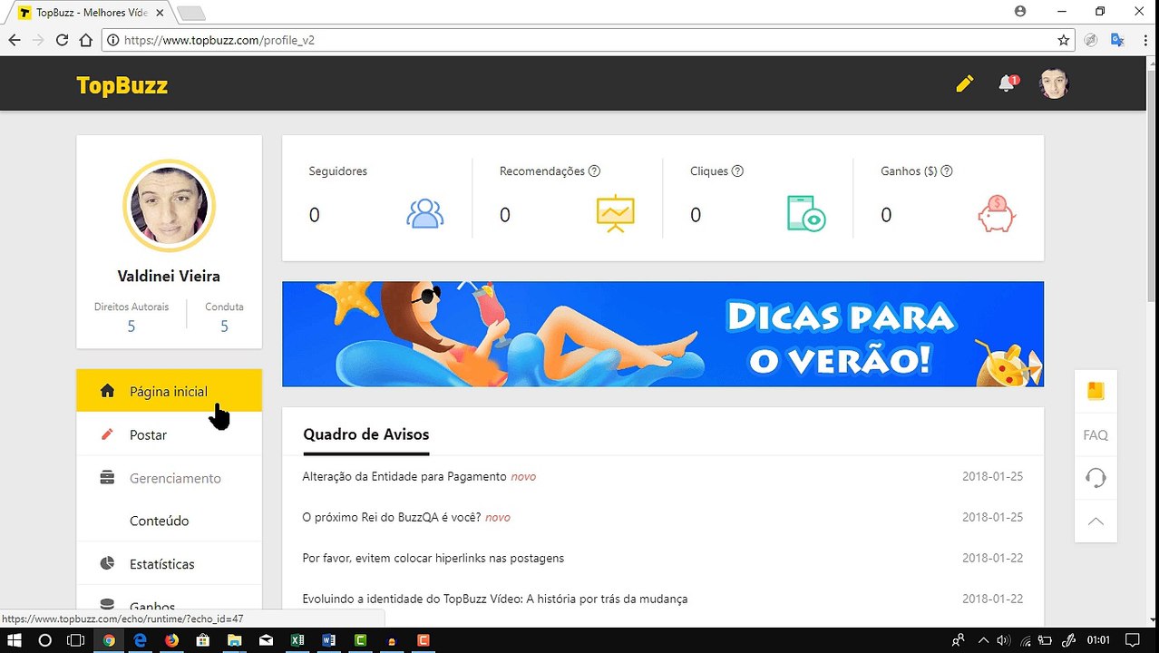Click the Chrome profile person icon in title bar
1159x653 pixels.
tap(1020, 12)
